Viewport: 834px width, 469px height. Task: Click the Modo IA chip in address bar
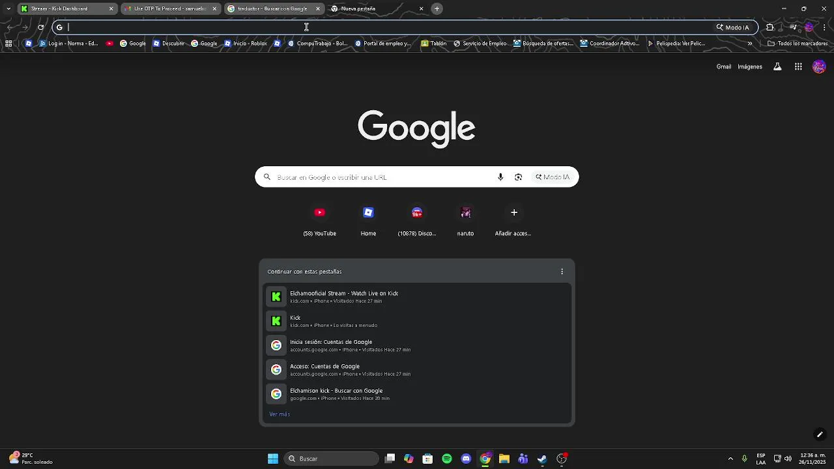[x=733, y=27]
